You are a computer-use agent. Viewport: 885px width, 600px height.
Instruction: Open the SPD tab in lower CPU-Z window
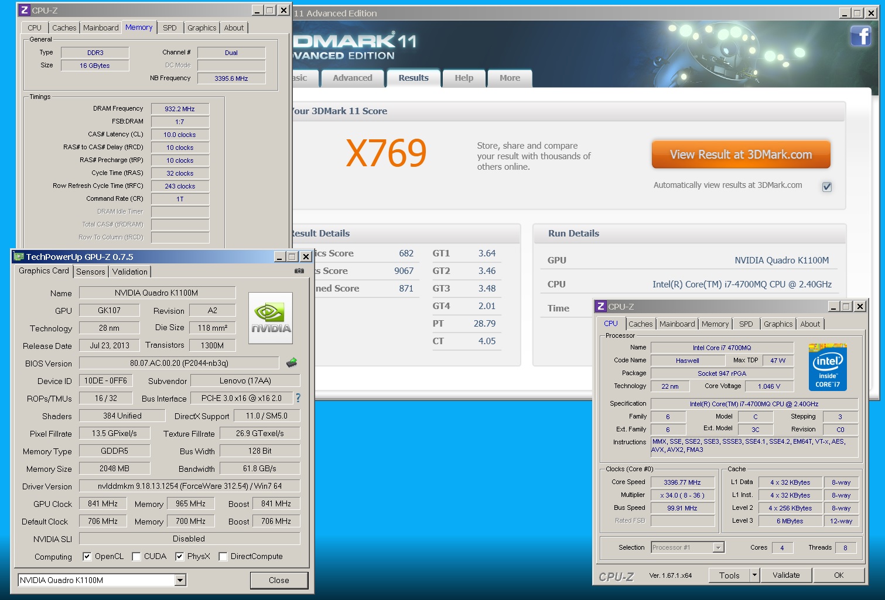click(746, 324)
